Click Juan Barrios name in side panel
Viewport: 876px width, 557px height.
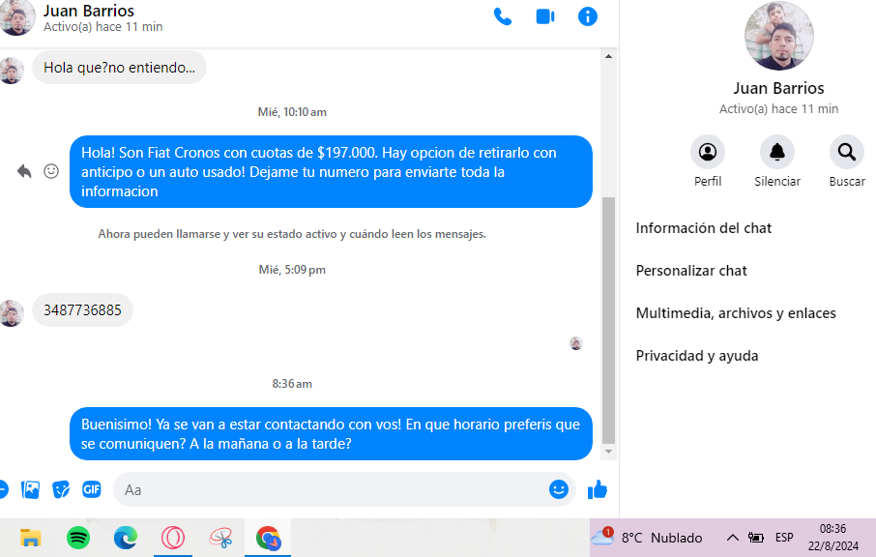point(778,88)
